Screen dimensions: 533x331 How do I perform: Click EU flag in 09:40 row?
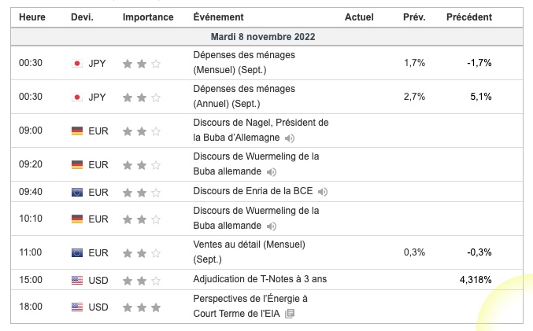pos(77,193)
